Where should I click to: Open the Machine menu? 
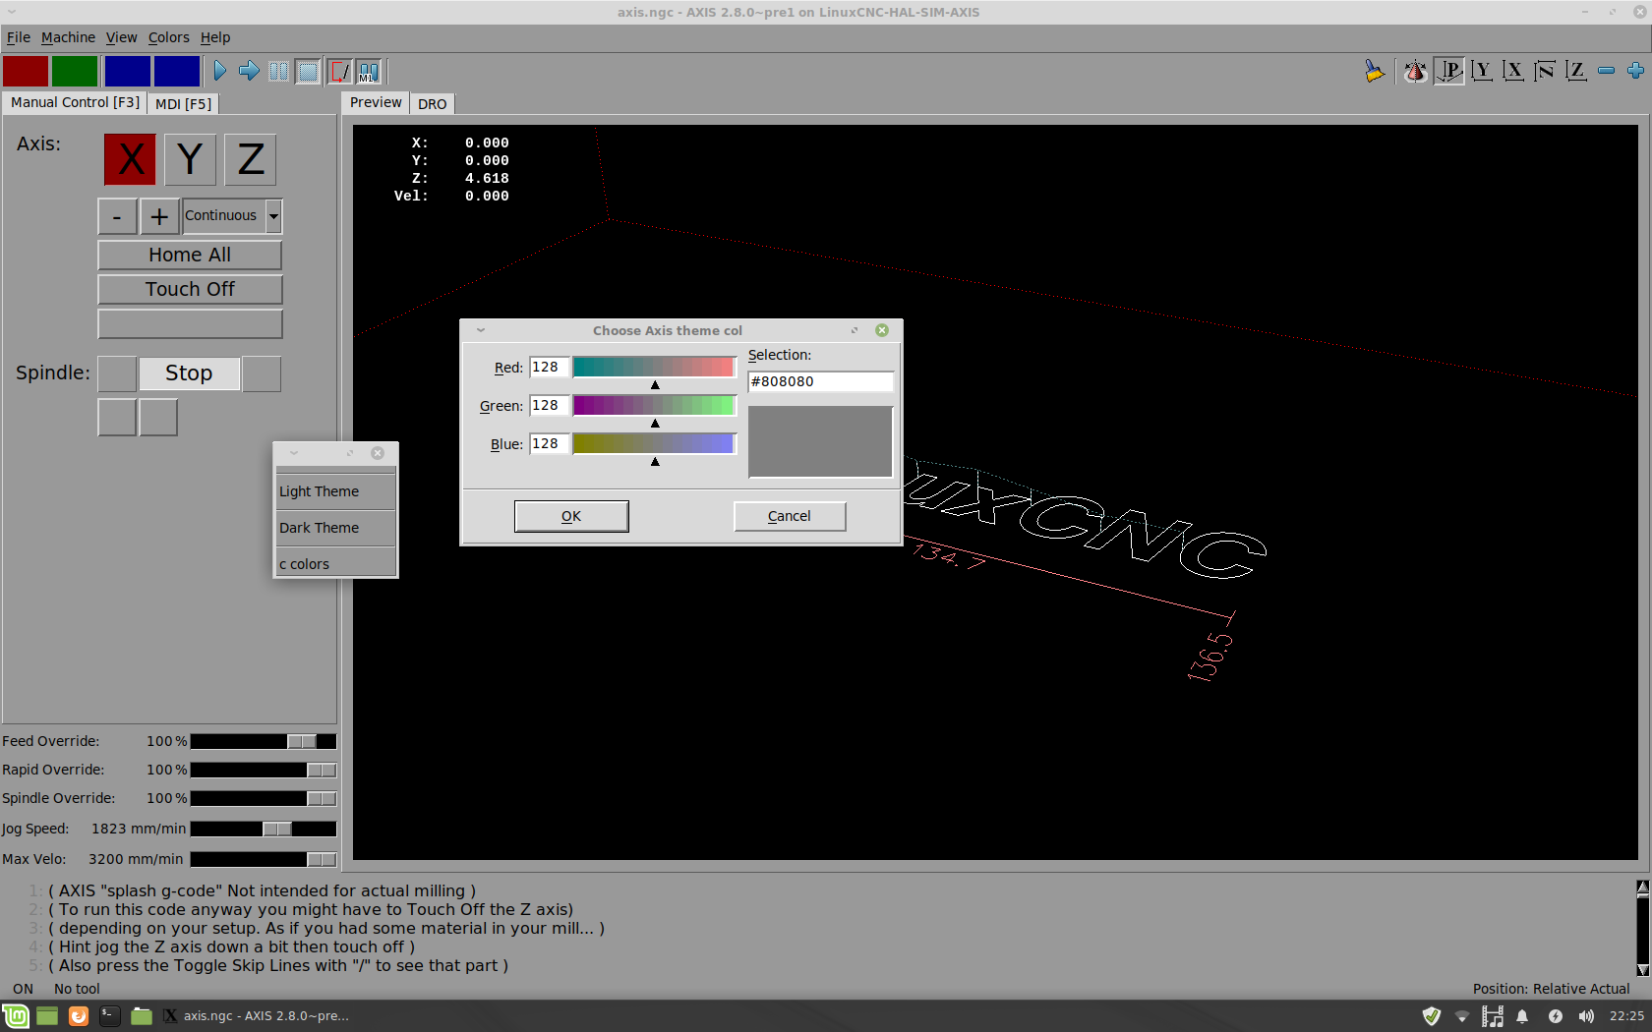tap(68, 37)
